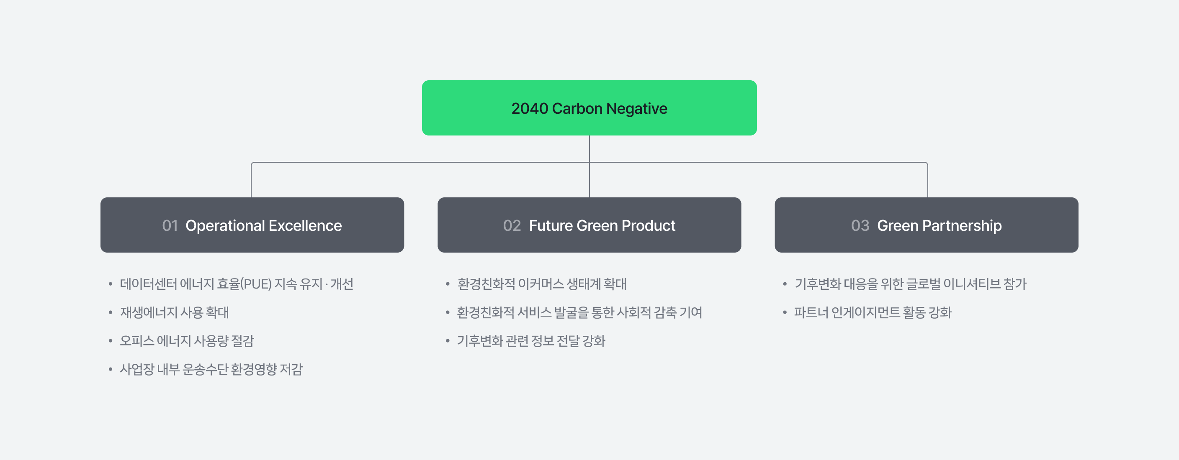Click the 03 number label
Viewport: 1179px width, 460px height.
860,225
